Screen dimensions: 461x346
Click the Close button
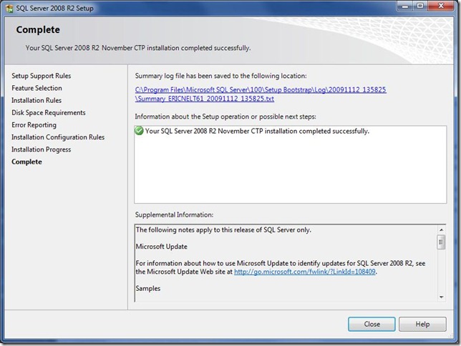372,324
